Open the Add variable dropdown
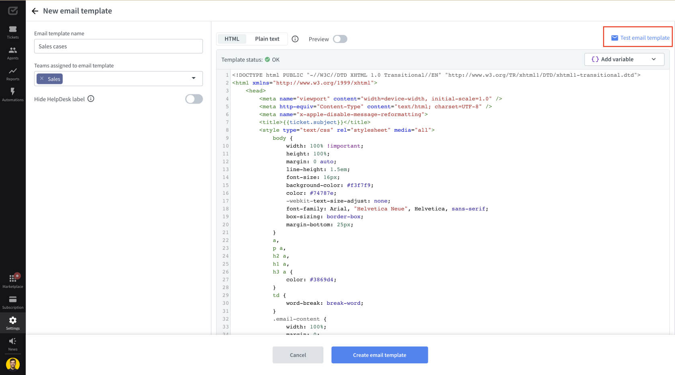 click(x=624, y=59)
